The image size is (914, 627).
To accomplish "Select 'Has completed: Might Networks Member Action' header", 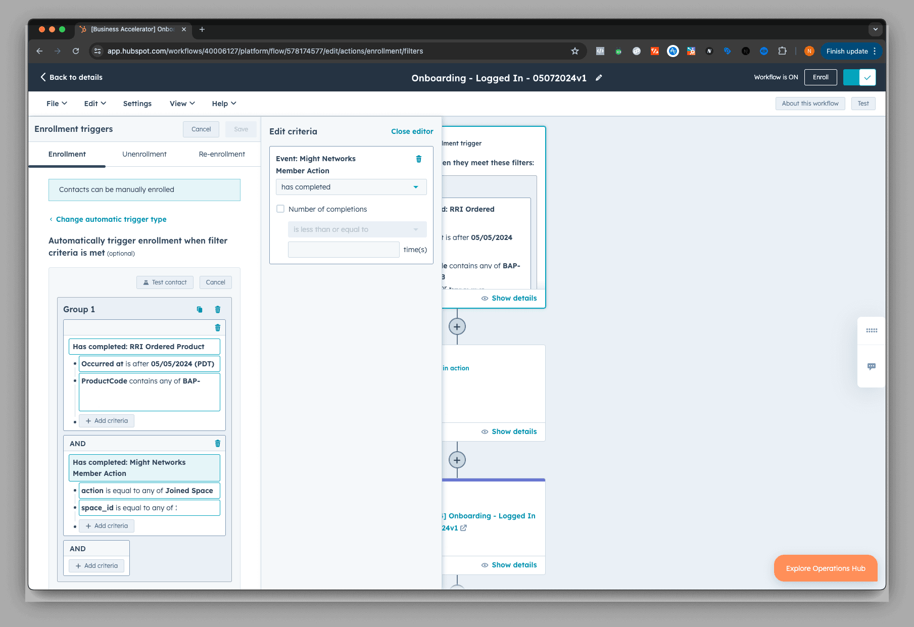I will pos(145,468).
